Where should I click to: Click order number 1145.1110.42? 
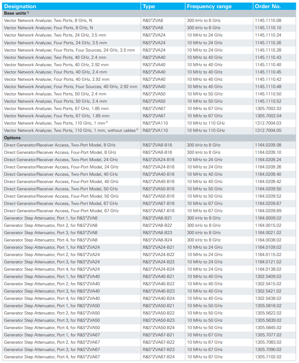(268, 79)
